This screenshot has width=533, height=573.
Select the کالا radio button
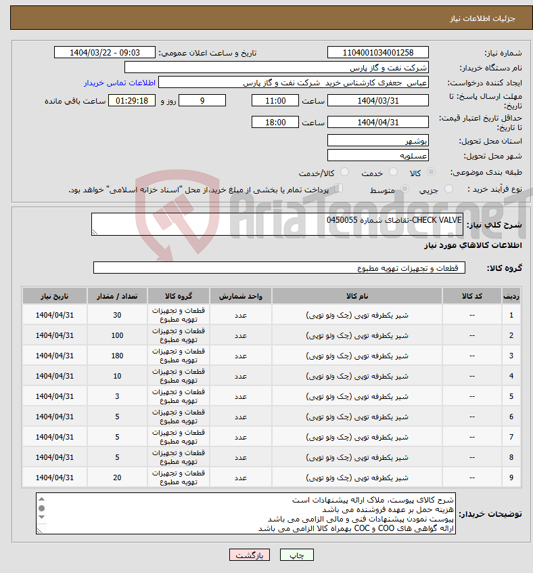(x=431, y=172)
